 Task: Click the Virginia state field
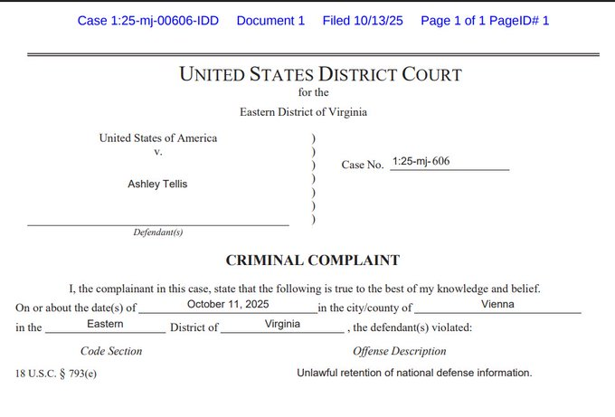[282, 325]
